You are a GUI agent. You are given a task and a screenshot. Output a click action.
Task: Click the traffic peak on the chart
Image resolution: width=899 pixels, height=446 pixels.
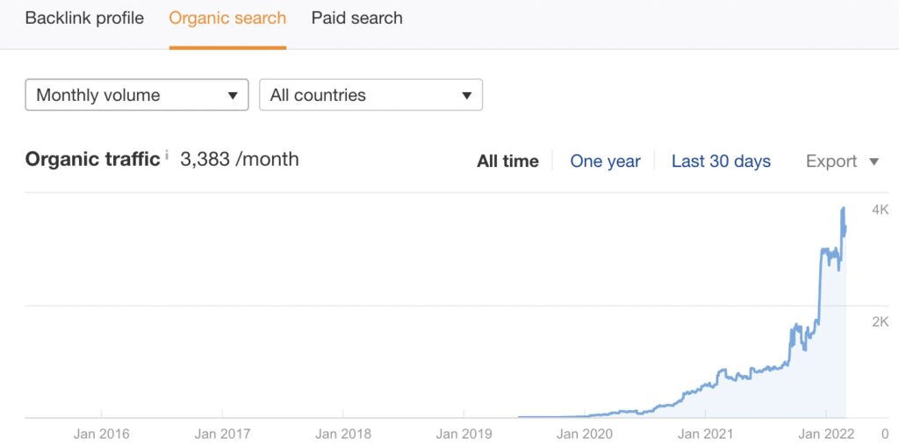843,209
